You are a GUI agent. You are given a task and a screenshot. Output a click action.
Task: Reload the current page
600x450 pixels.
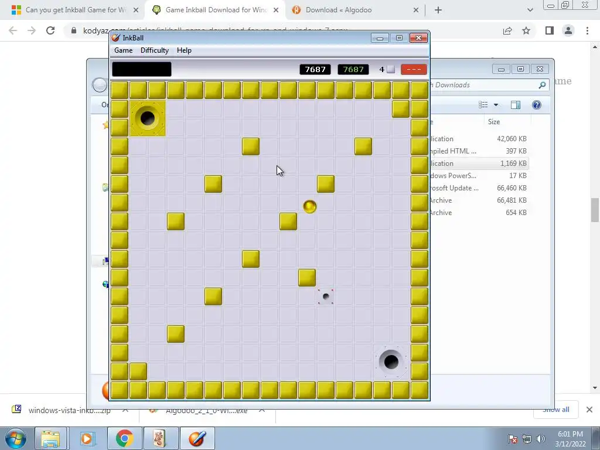click(x=50, y=30)
